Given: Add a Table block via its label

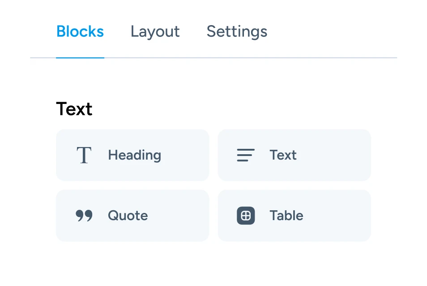Looking at the screenshot, I should [286, 216].
